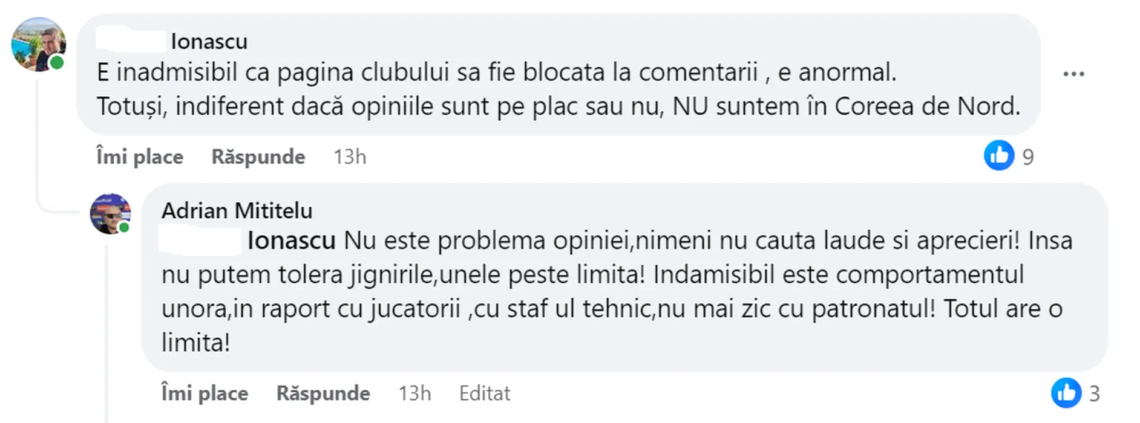Show who reacted via the 3 count
This screenshot has height=423, width=1140.
[x=1094, y=394]
